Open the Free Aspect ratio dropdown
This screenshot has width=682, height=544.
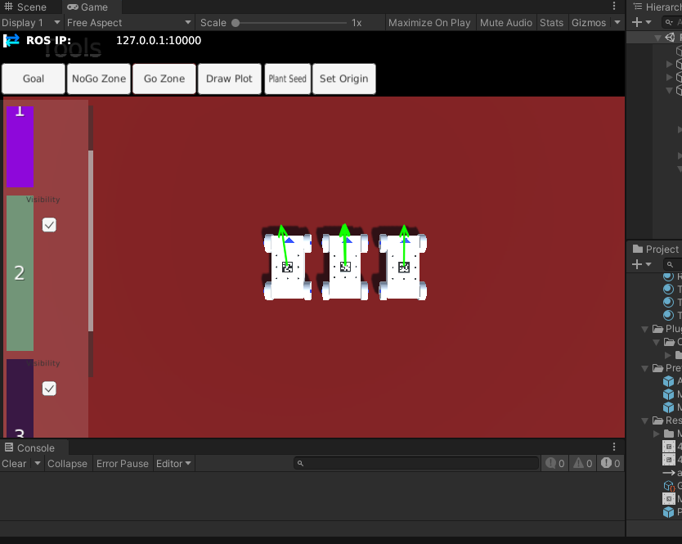tap(128, 23)
